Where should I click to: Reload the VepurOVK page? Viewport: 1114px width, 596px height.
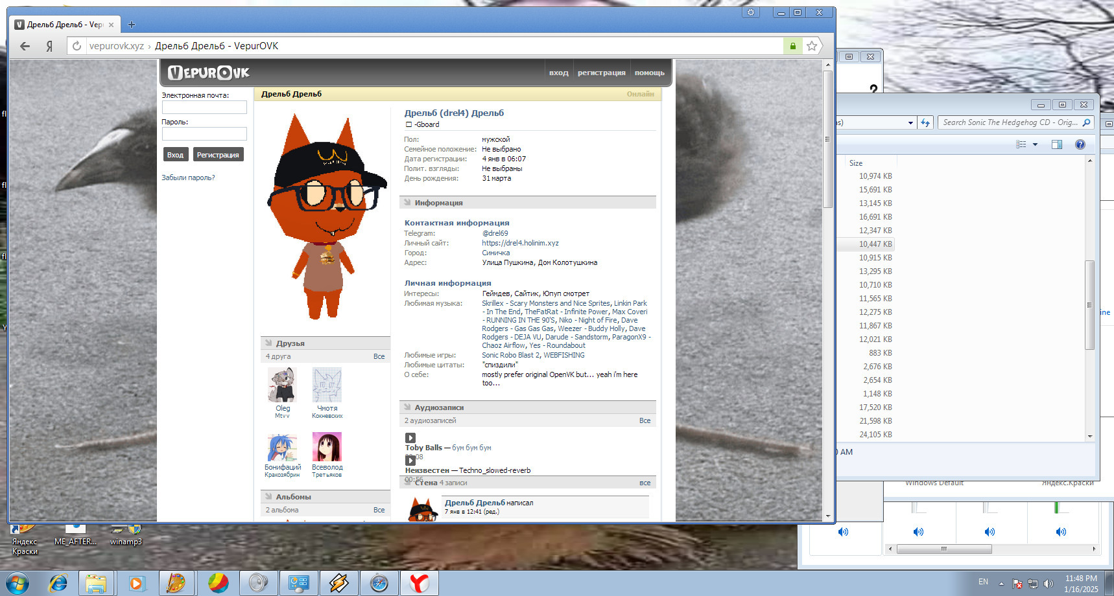click(77, 46)
